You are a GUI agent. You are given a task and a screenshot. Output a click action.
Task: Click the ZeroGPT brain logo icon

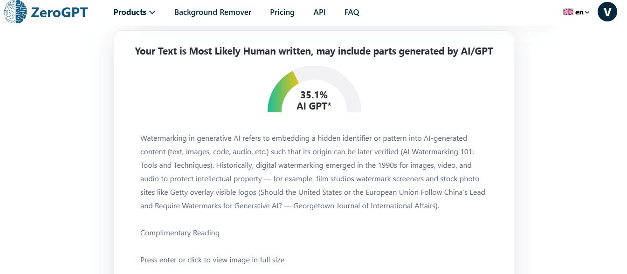(x=15, y=12)
